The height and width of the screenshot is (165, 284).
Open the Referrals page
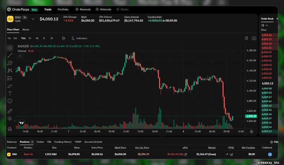tap(104, 10)
